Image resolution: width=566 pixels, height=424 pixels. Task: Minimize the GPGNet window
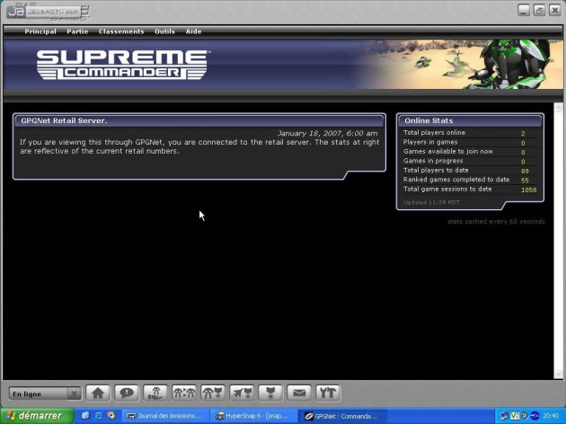coord(524,10)
